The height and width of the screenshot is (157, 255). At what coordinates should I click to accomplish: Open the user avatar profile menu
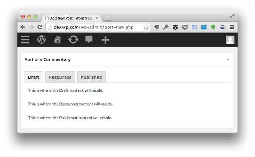point(230,40)
